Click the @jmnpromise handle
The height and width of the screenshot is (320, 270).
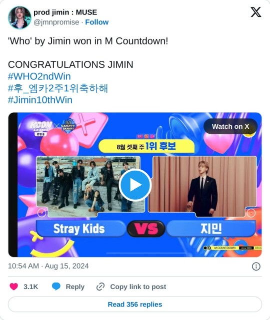pos(56,22)
